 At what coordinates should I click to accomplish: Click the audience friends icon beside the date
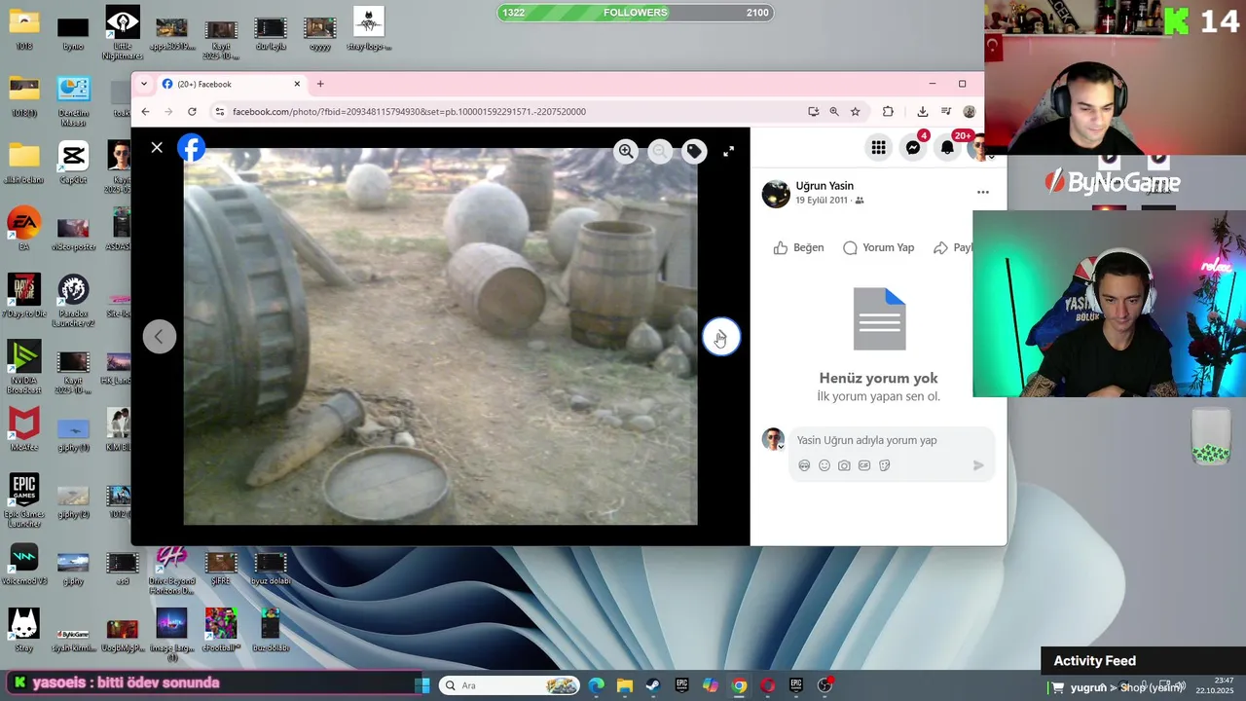click(x=860, y=201)
